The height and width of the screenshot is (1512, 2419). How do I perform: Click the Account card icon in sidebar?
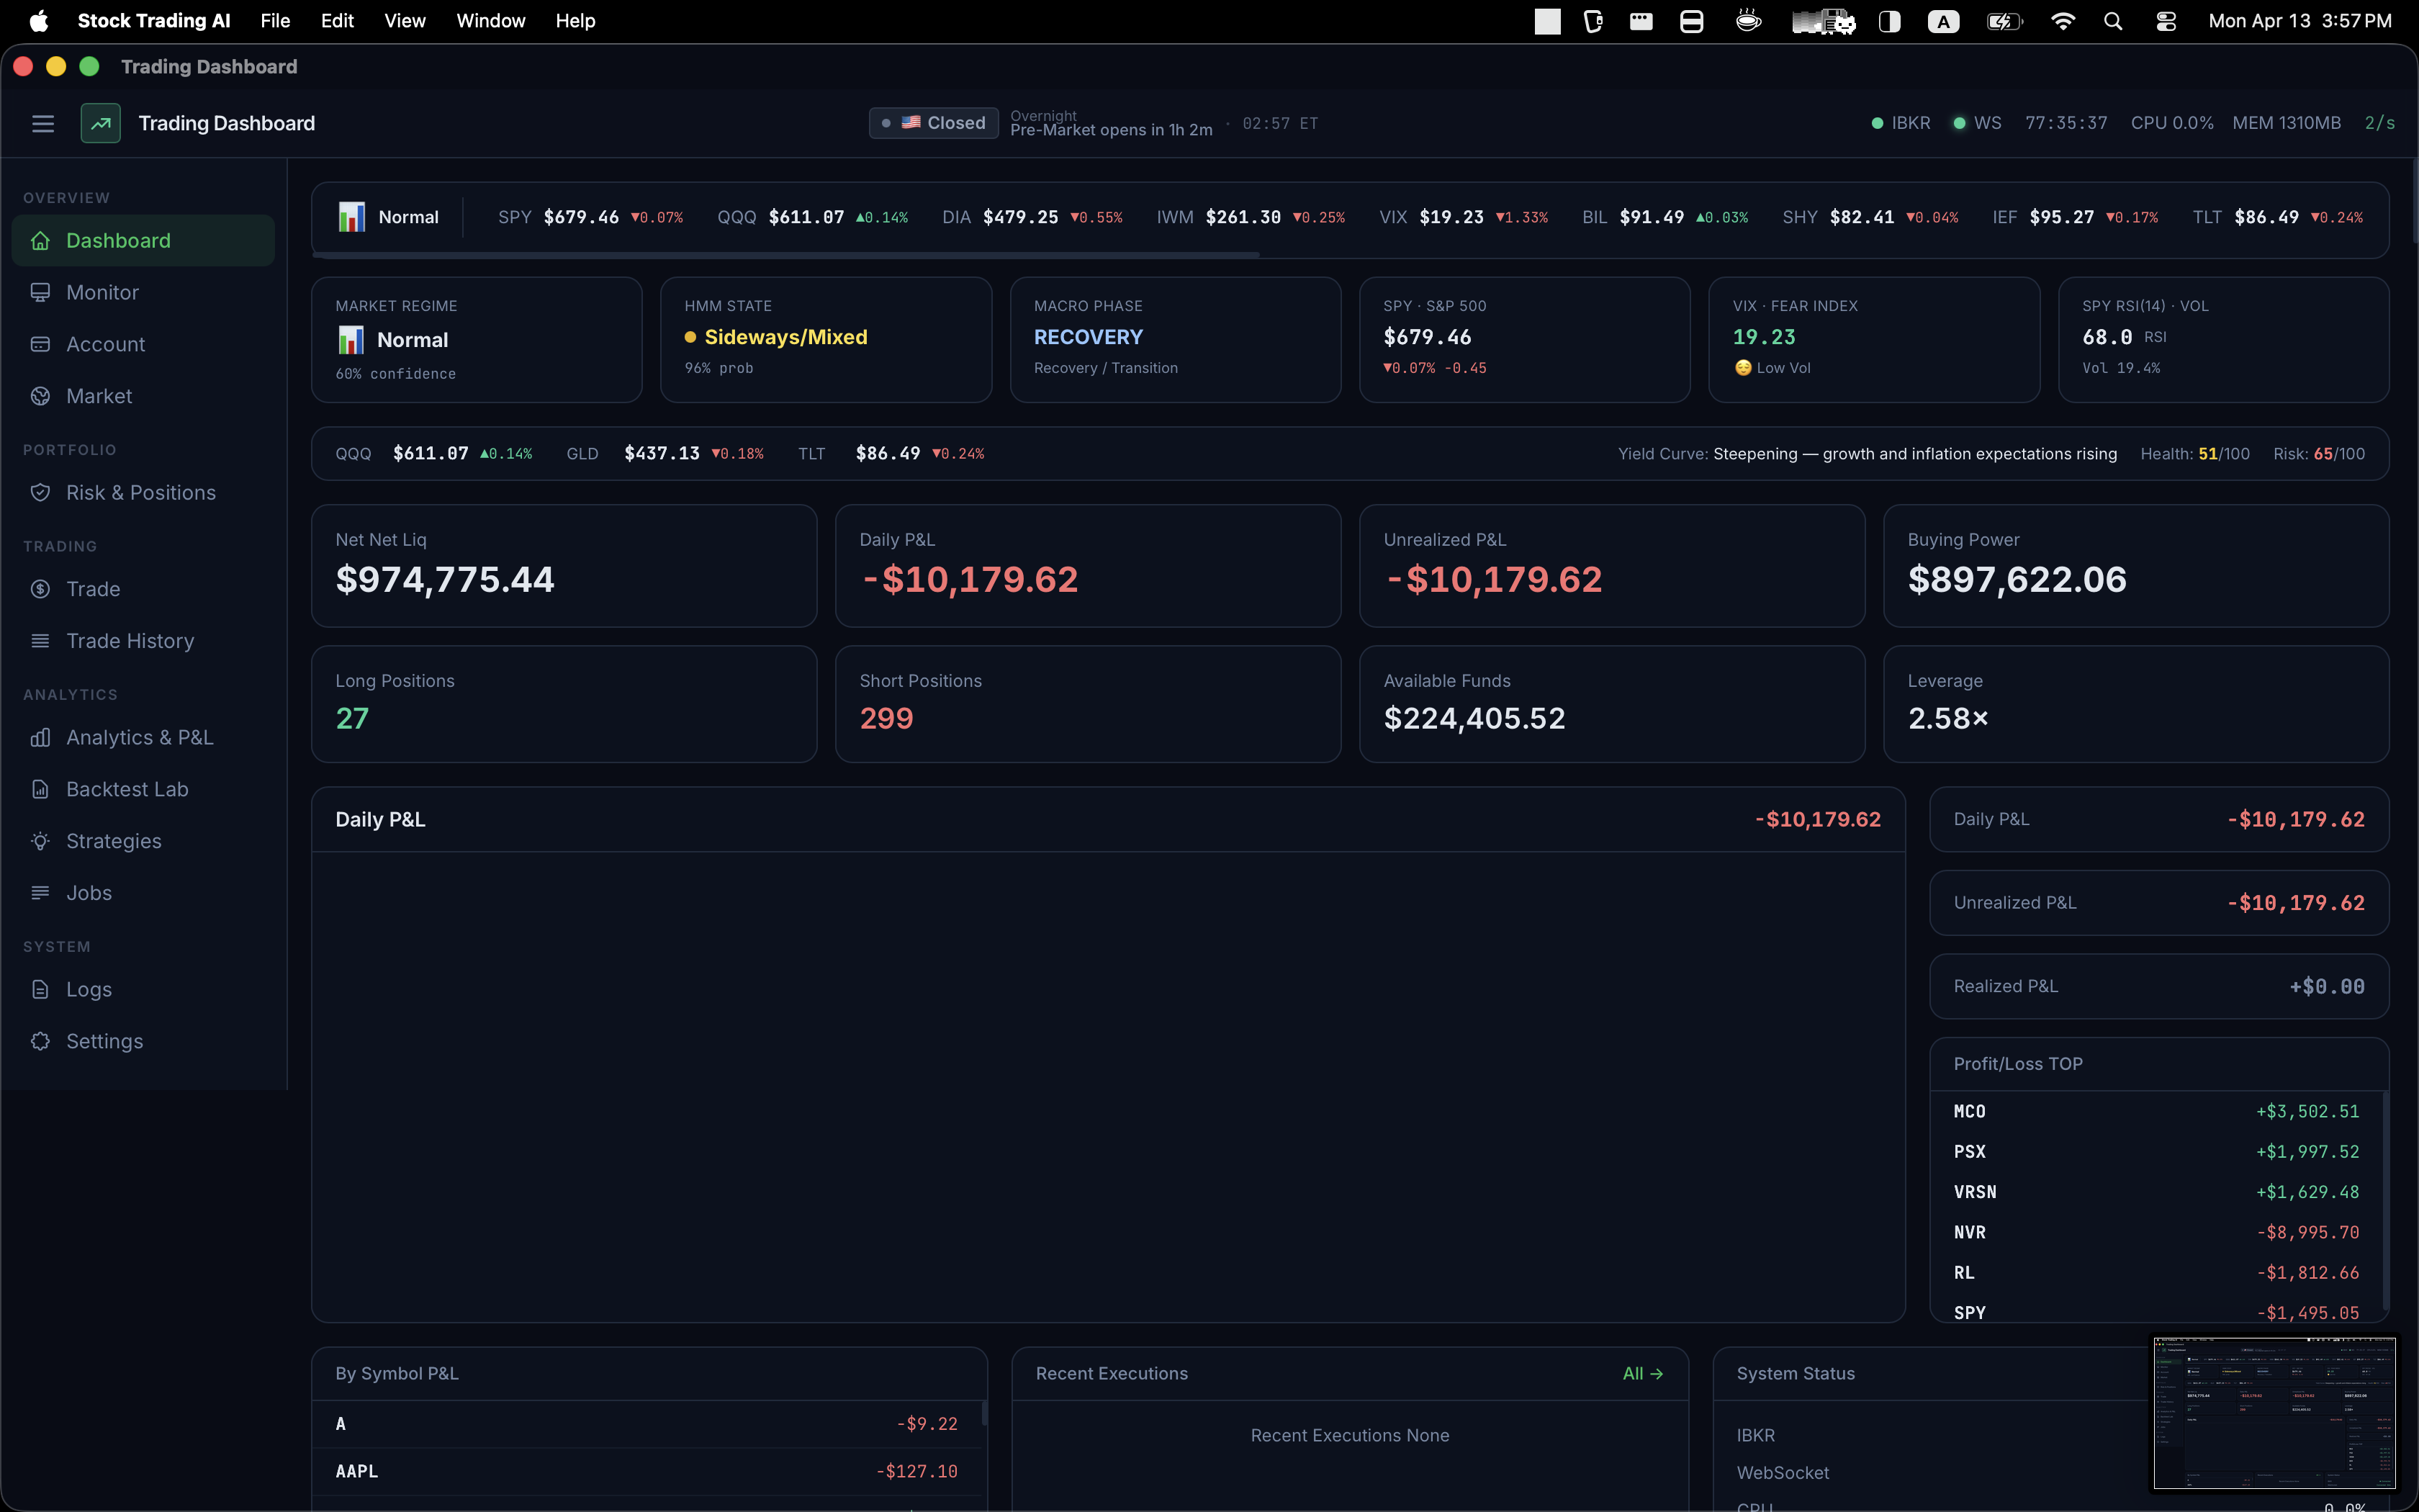click(x=40, y=344)
